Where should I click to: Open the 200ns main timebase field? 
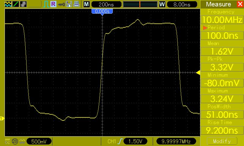point(106,4)
